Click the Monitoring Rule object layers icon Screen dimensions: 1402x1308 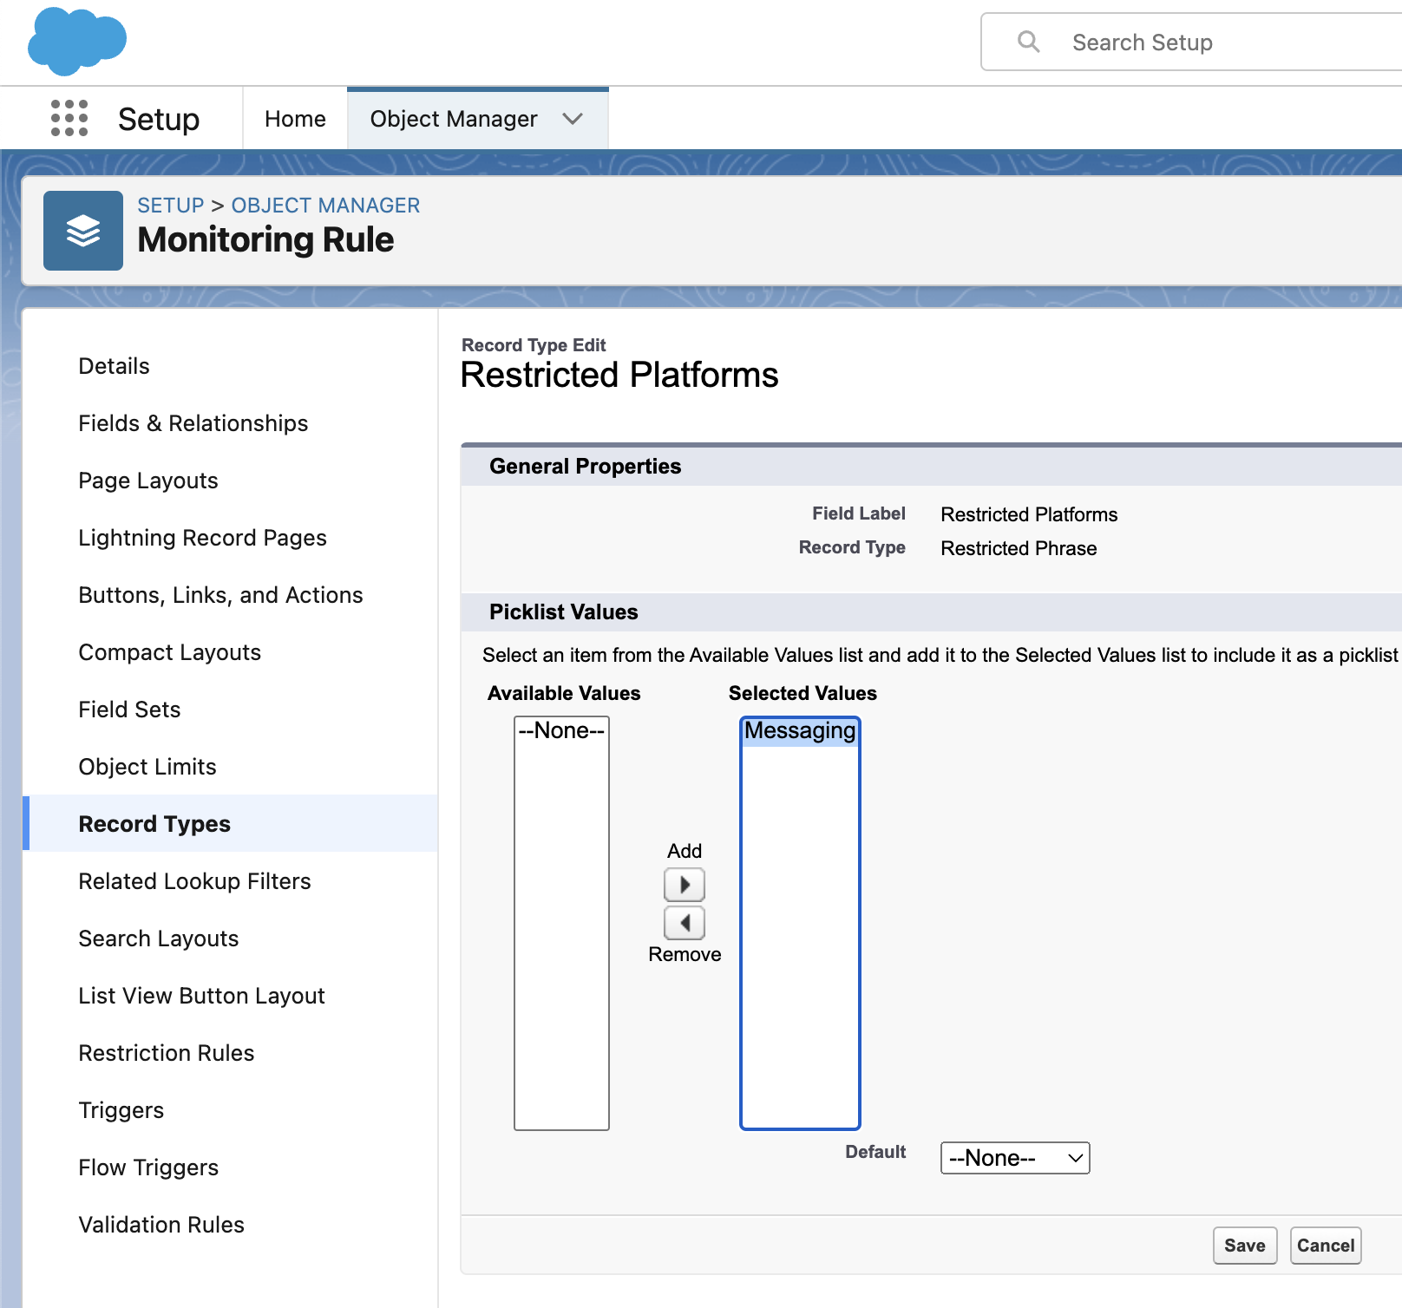point(83,231)
